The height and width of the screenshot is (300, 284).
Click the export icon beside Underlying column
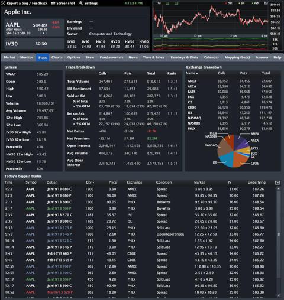tap(277, 182)
